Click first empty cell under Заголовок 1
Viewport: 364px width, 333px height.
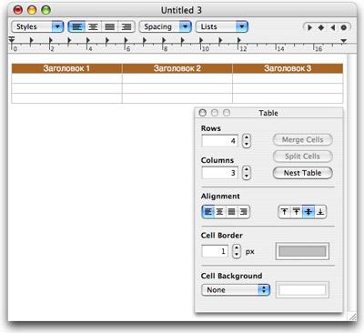pos(66,78)
